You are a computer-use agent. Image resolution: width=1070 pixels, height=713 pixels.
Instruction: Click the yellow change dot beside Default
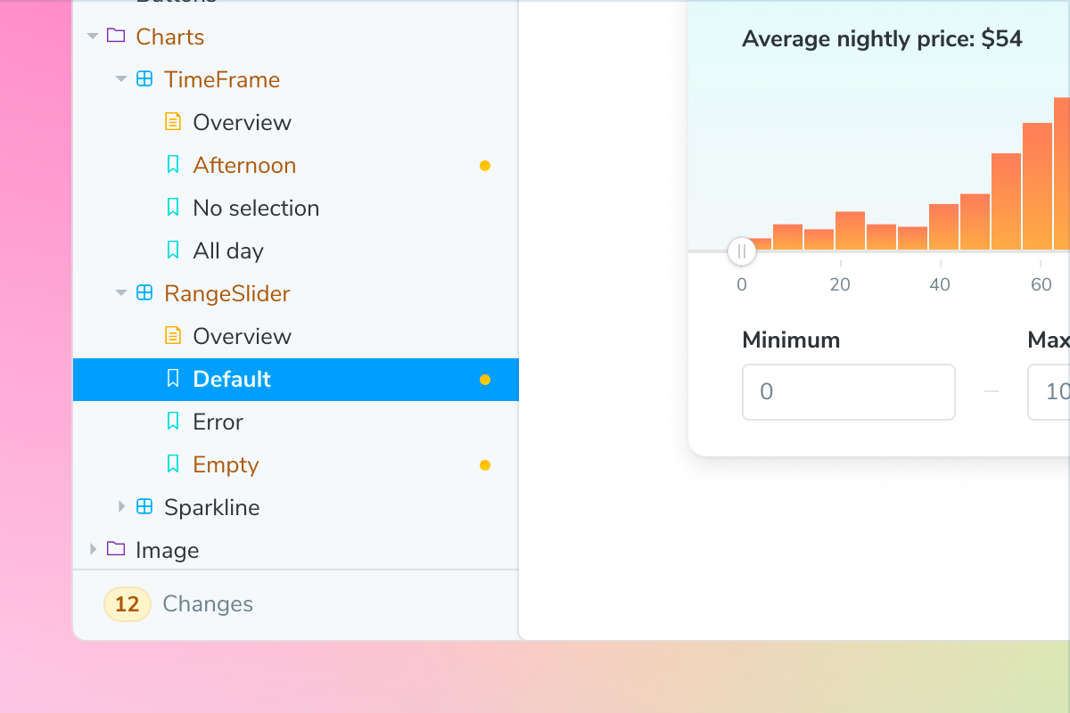[x=485, y=379]
